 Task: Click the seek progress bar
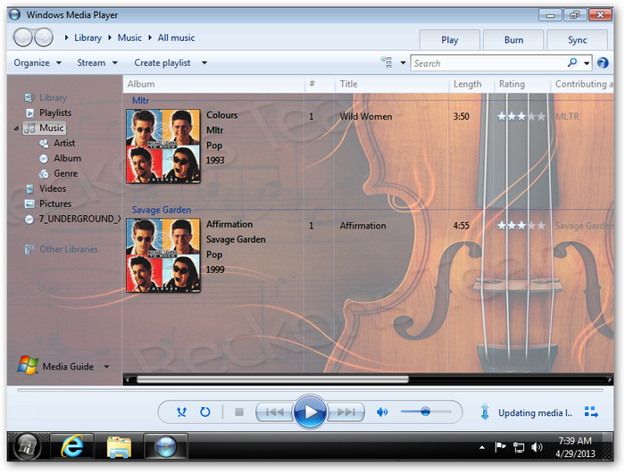pyautogui.click(x=310, y=391)
